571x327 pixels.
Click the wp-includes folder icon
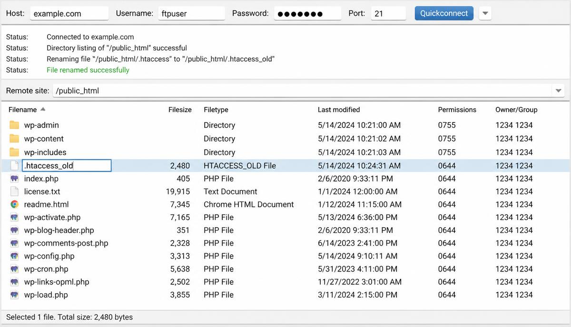point(14,152)
